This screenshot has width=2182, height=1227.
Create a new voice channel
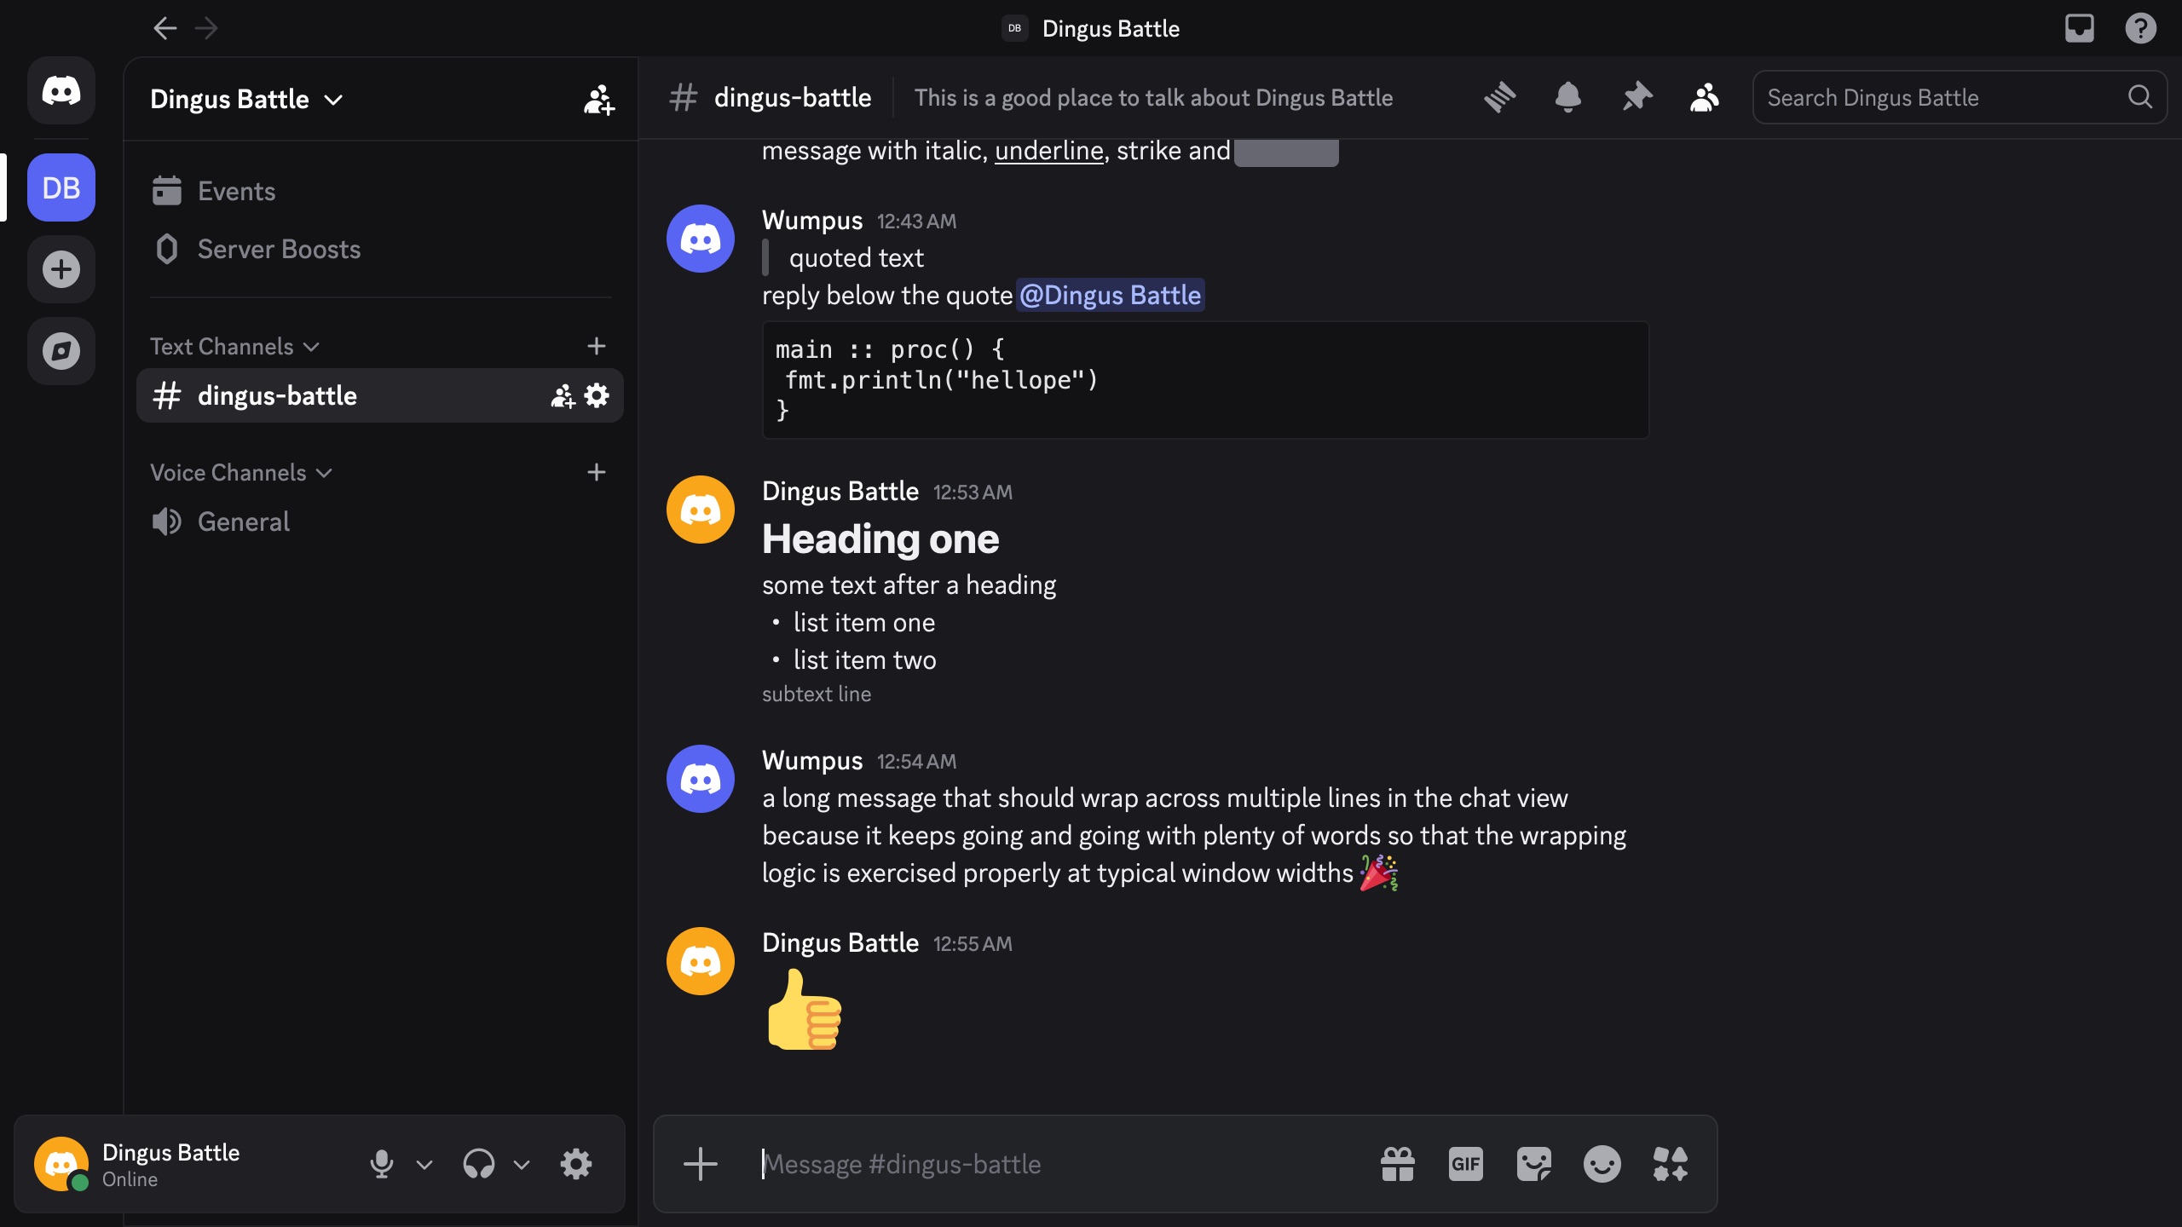(597, 472)
